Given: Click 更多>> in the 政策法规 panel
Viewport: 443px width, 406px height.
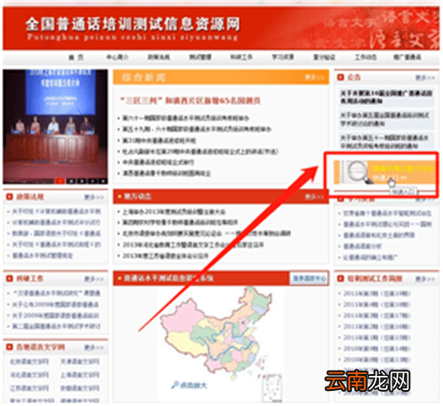Looking at the screenshot, I should (x=94, y=197).
